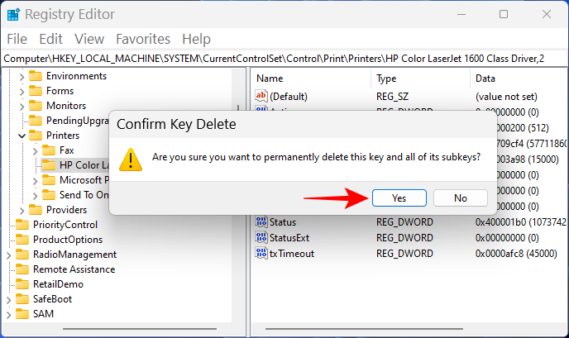Image resolution: width=569 pixels, height=338 pixels.
Task: Collapse the Printers tree node
Action: [22, 136]
